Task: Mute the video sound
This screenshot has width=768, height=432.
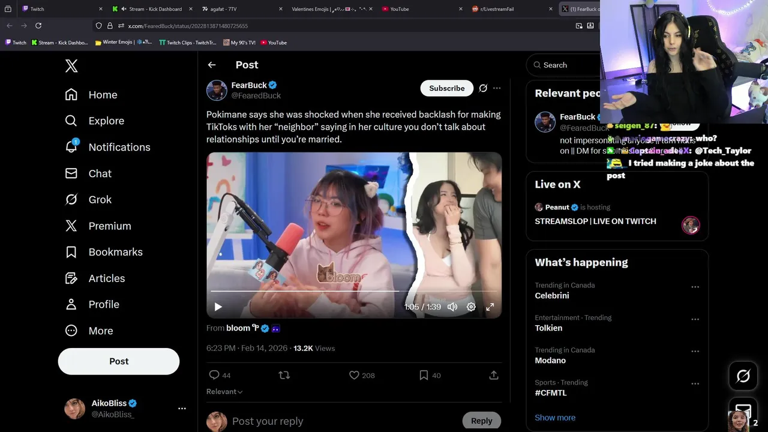Action: click(452, 307)
